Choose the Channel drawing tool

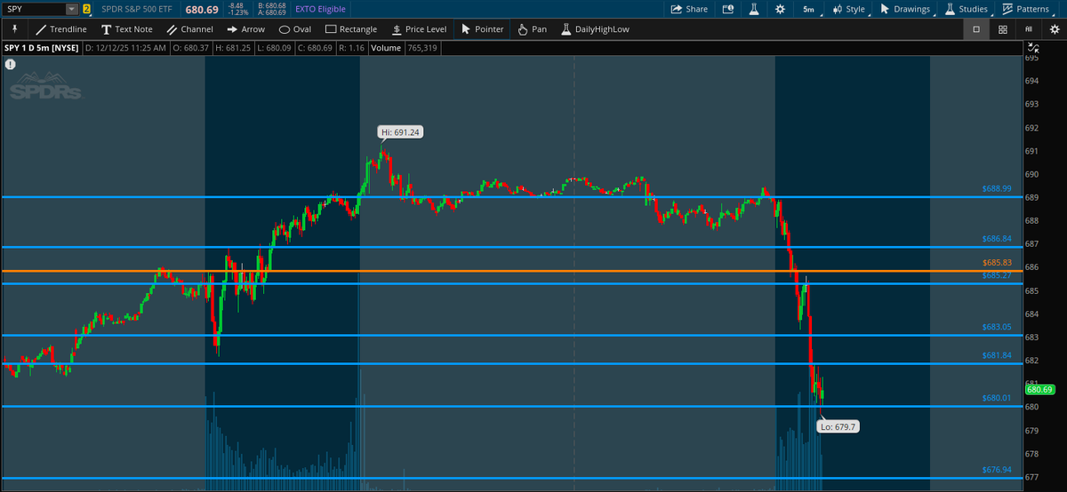click(x=189, y=29)
